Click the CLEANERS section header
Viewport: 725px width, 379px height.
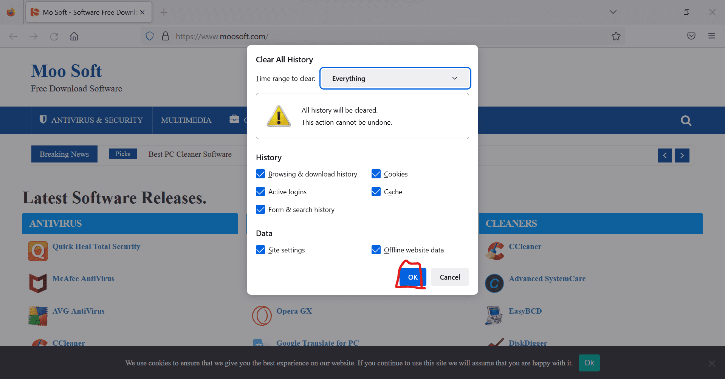click(591, 223)
